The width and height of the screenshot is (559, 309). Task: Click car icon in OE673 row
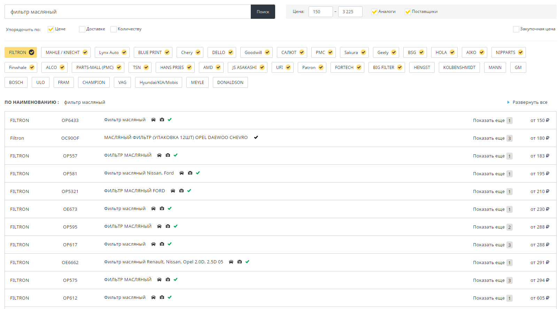(153, 209)
